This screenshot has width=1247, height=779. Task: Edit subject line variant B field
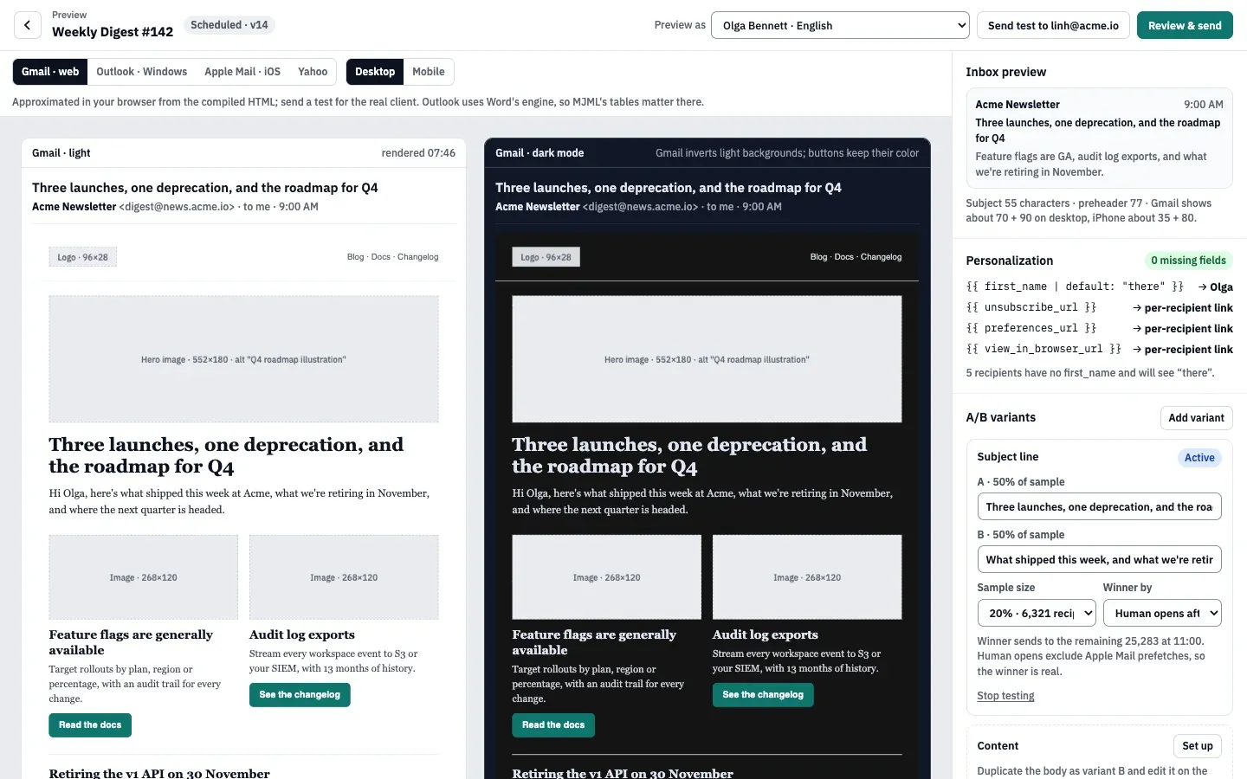pyautogui.click(x=1099, y=559)
